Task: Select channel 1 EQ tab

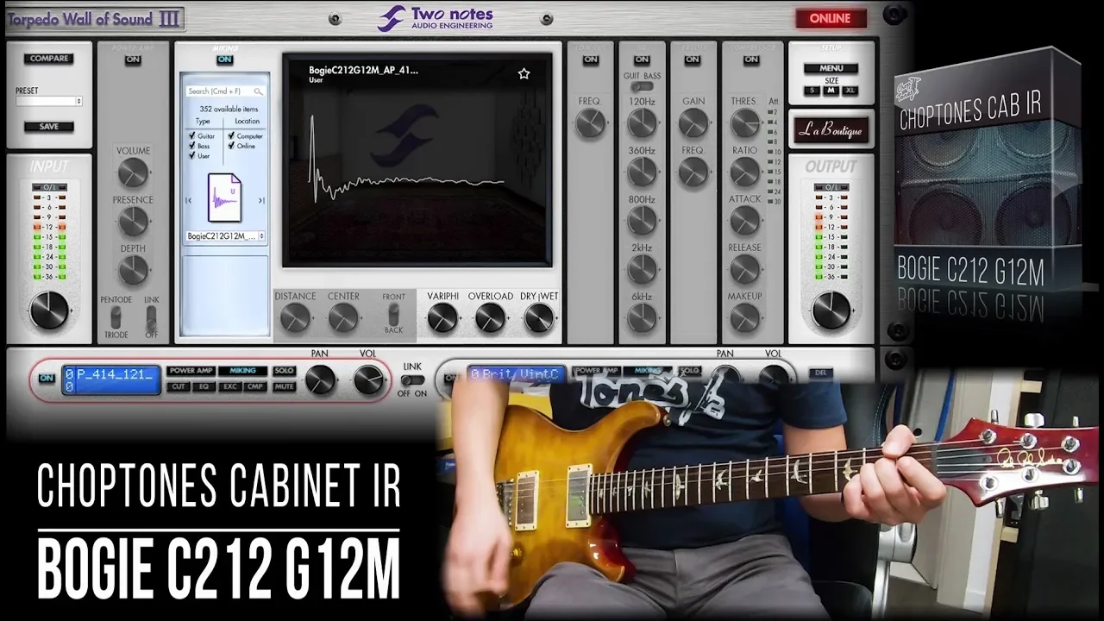Action: pos(204,386)
